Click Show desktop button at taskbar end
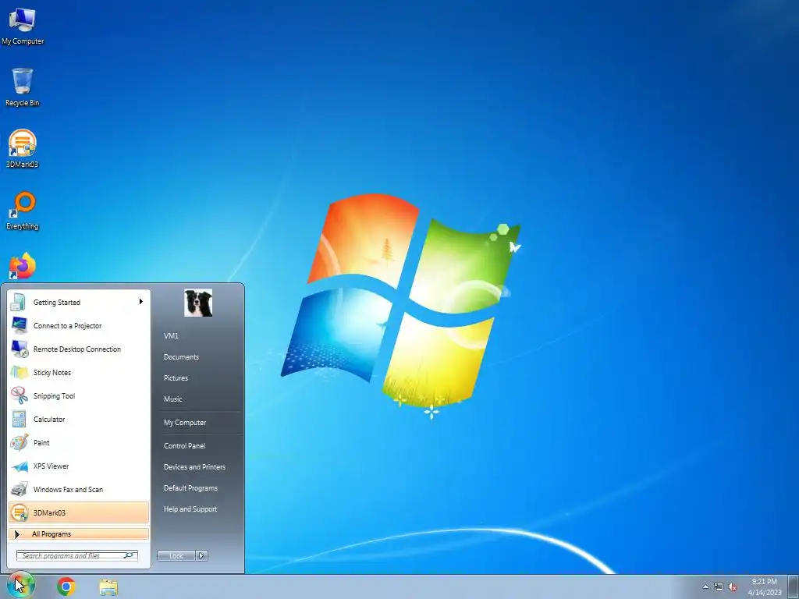Screen dimensions: 799x599 point(794,587)
